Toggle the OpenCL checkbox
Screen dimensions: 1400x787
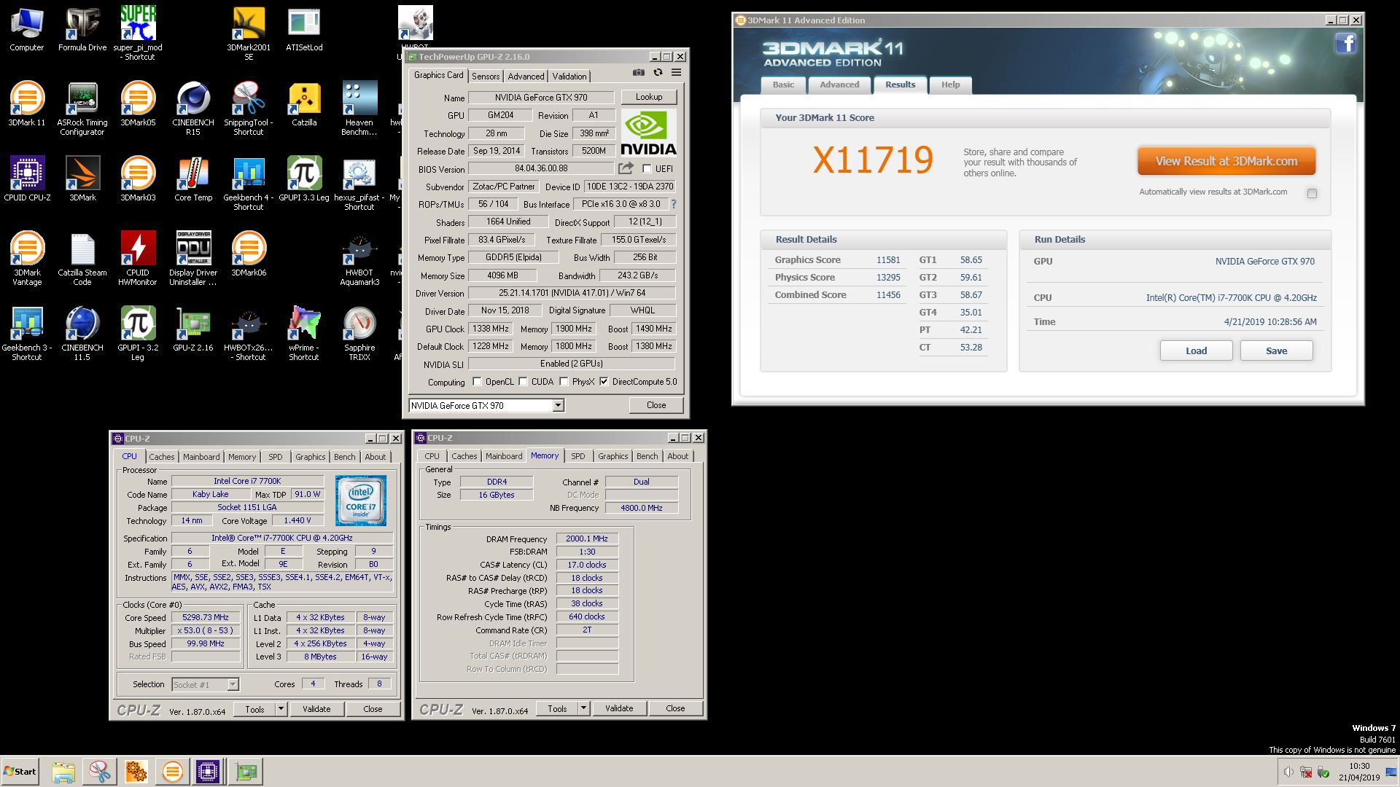[x=477, y=381]
